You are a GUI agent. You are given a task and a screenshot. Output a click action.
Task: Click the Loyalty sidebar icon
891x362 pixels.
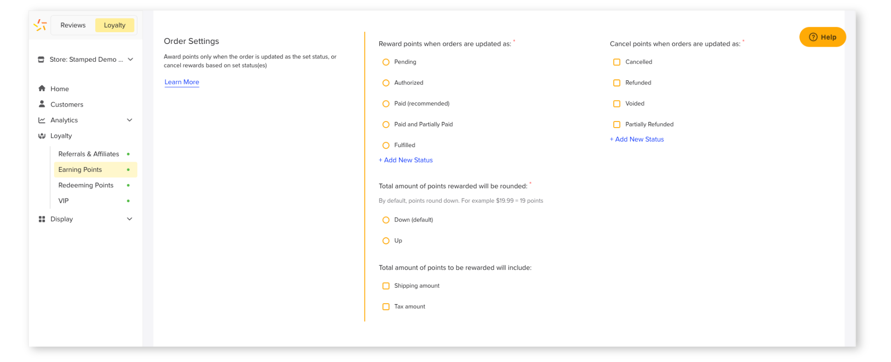point(42,136)
